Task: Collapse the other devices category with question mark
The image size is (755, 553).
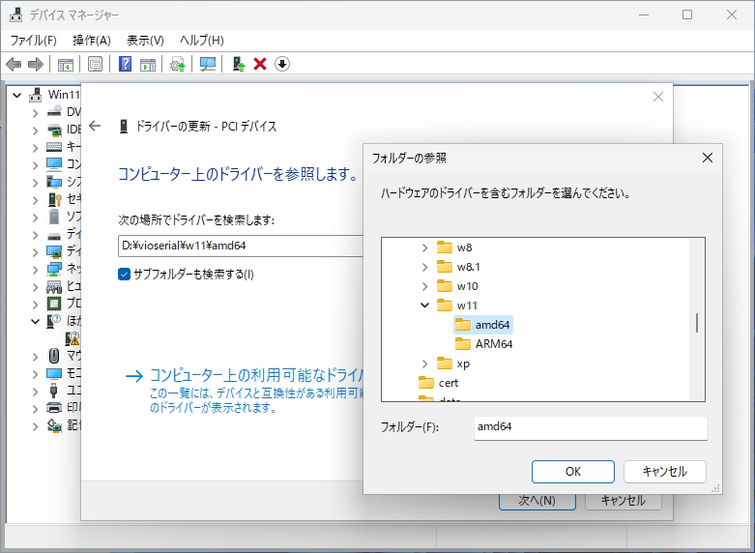Action: [35, 321]
